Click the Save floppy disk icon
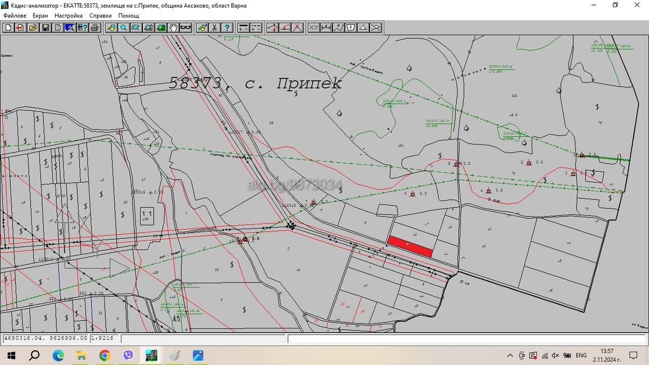649x365 pixels. point(45,27)
